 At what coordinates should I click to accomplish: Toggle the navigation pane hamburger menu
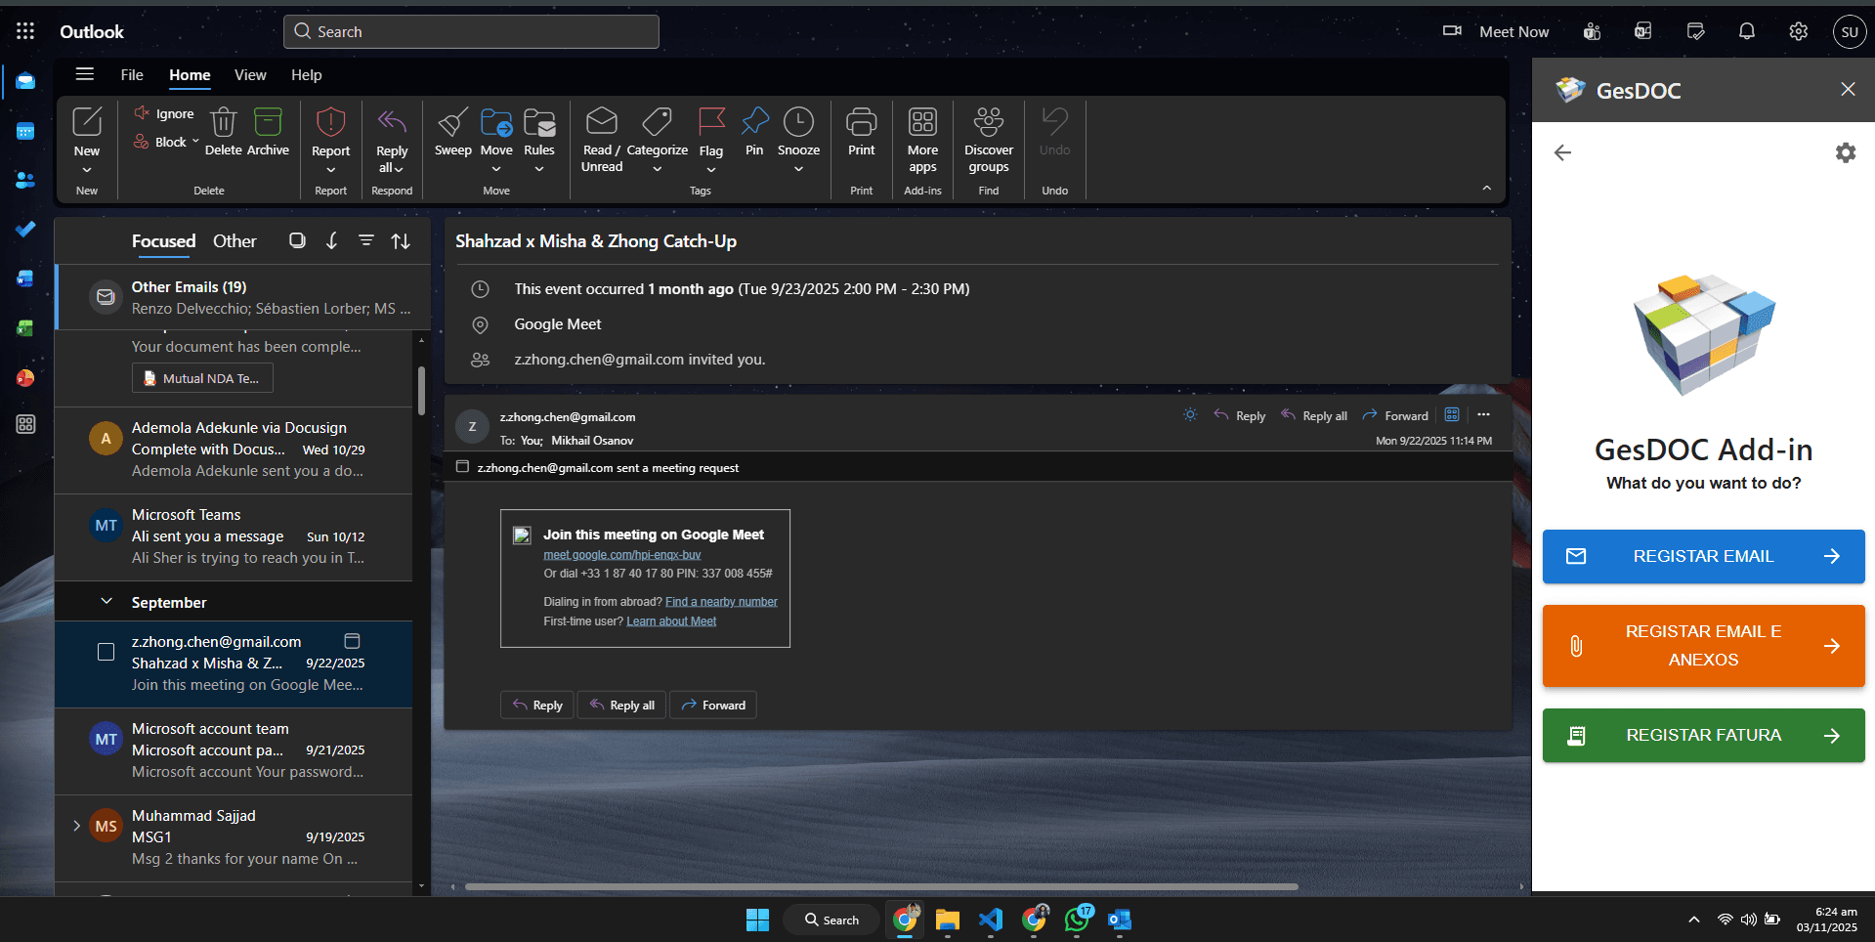pyautogui.click(x=85, y=74)
